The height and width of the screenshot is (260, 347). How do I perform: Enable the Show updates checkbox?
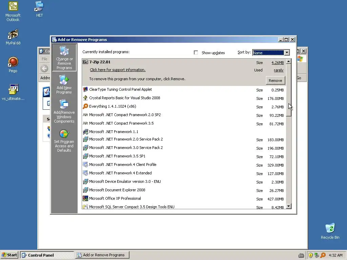tap(196, 52)
